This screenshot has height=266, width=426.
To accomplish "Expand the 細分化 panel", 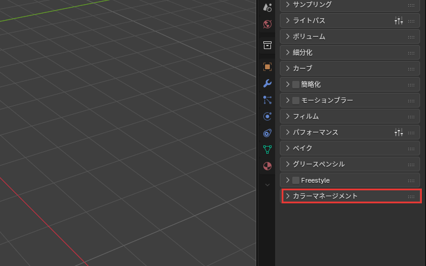I will [288, 53].
